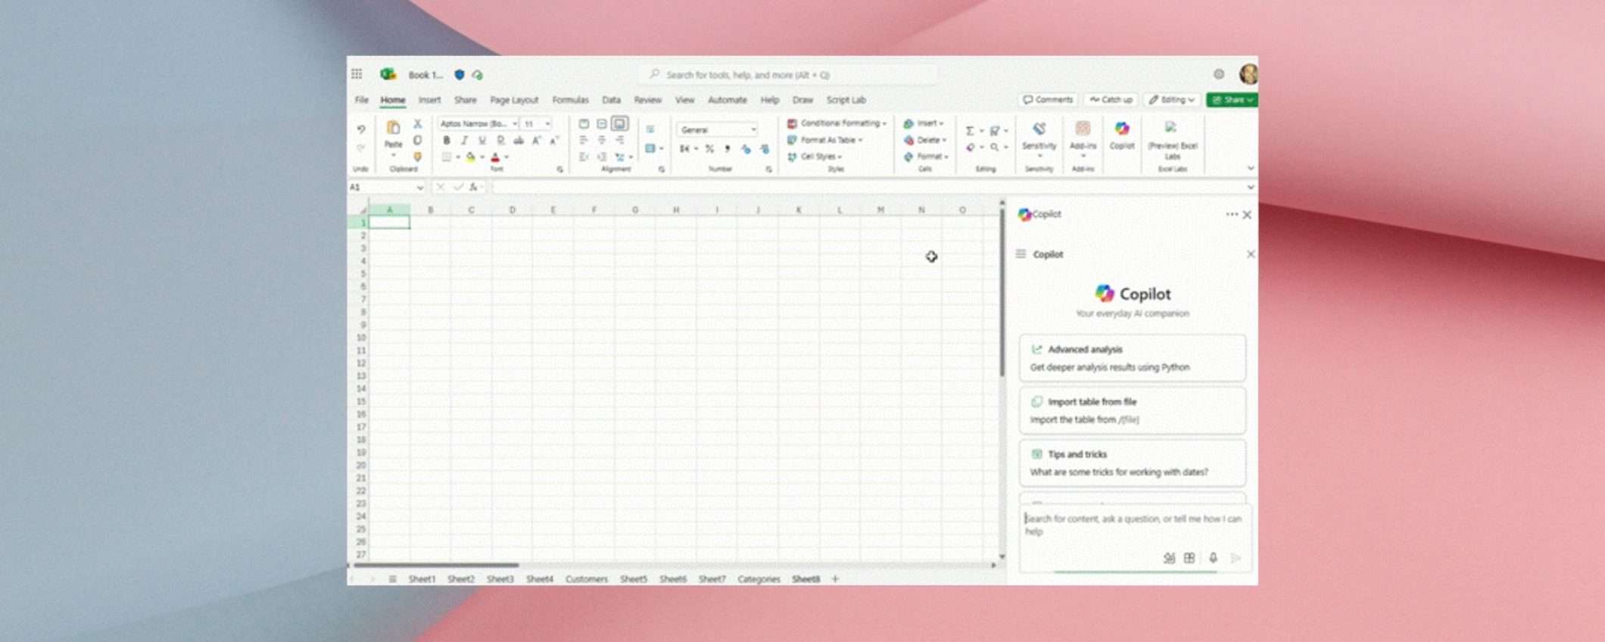
Task: Click the percent style icon
Action: click(709, 149)
